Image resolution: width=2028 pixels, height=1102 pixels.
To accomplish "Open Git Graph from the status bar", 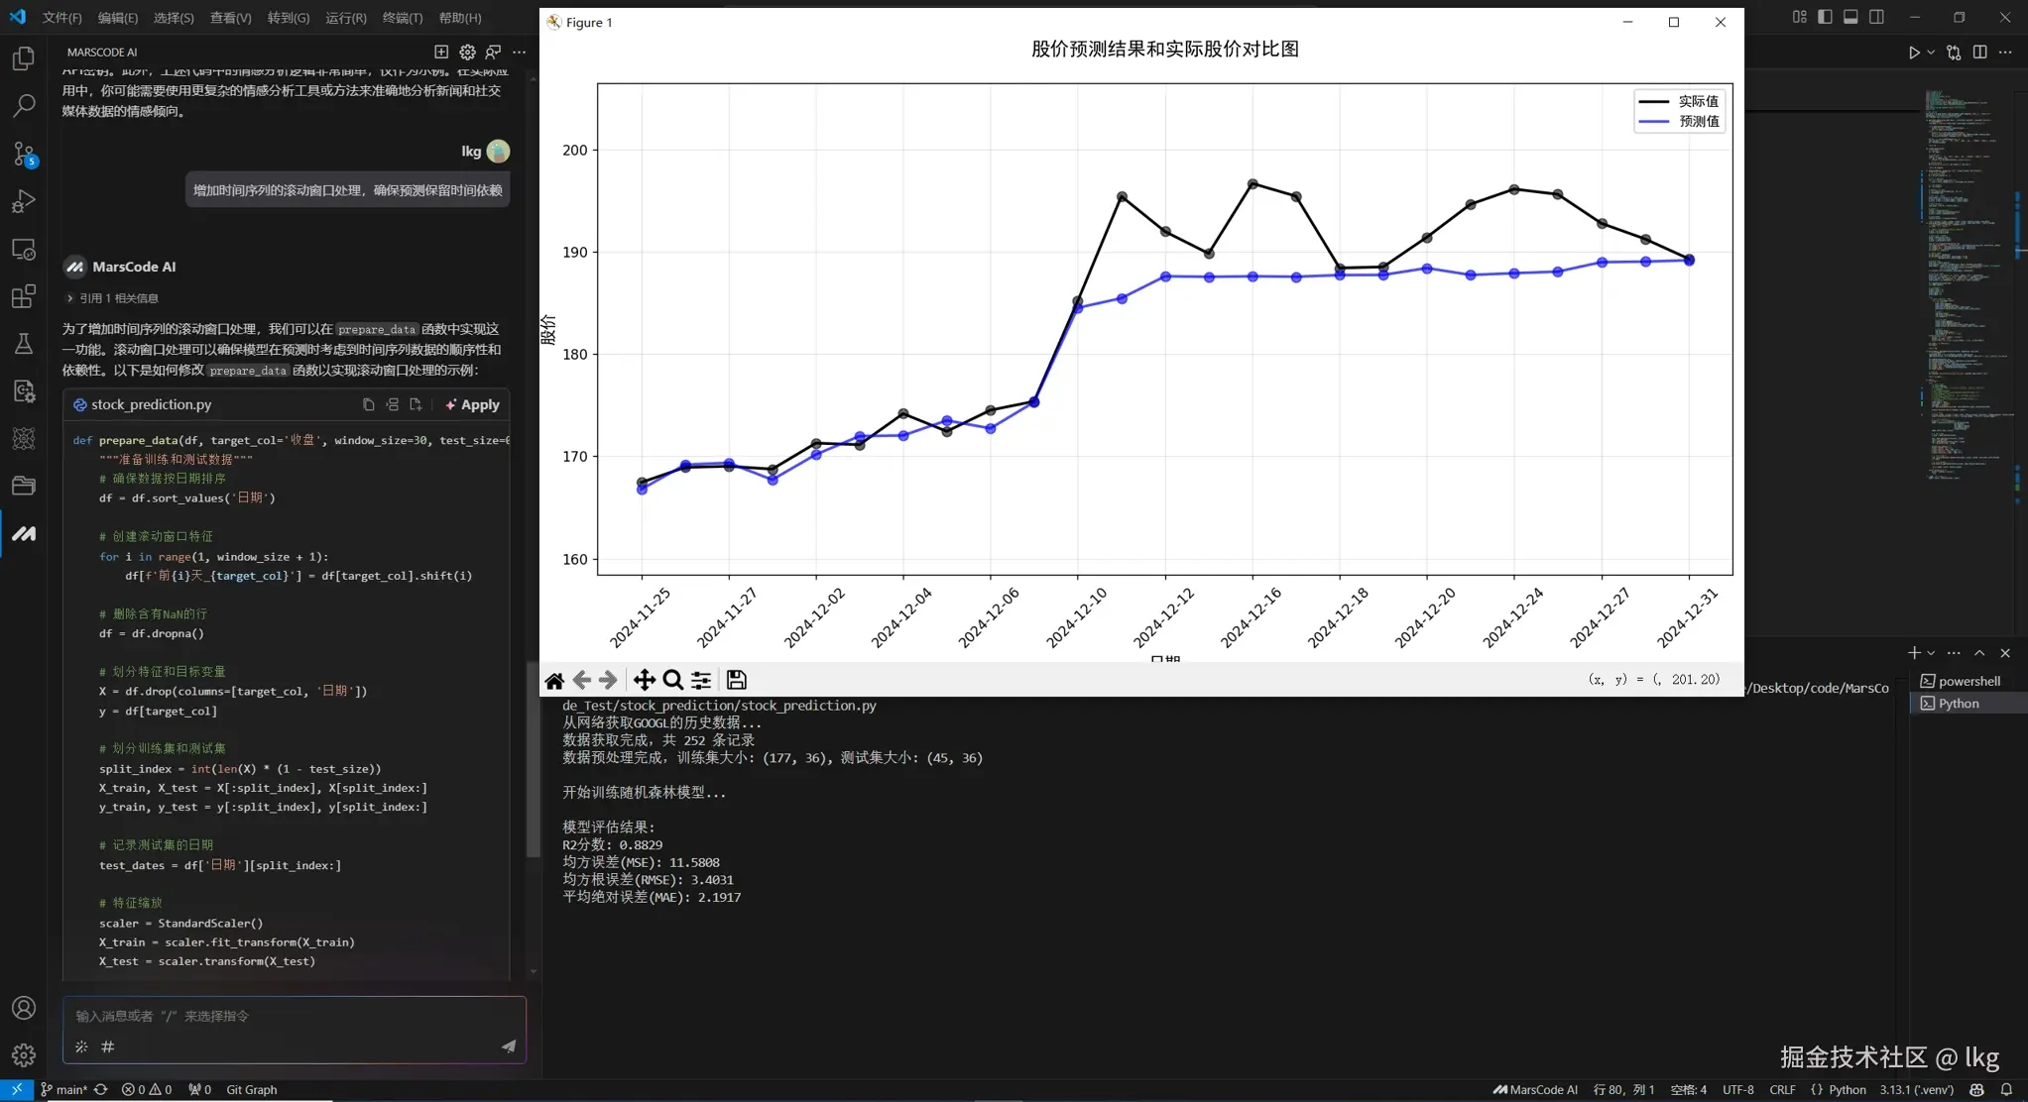I will (x=251, y=1089).
